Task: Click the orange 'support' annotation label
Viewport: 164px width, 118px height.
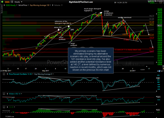Action: coord(125,34)
